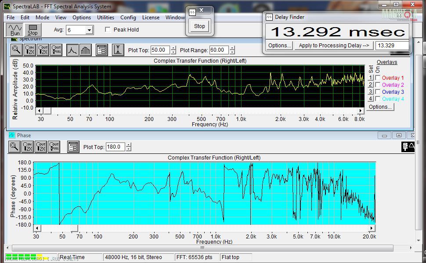
Task: Click the SpectraLAB title bar app icon
Action: coord(7,6)
